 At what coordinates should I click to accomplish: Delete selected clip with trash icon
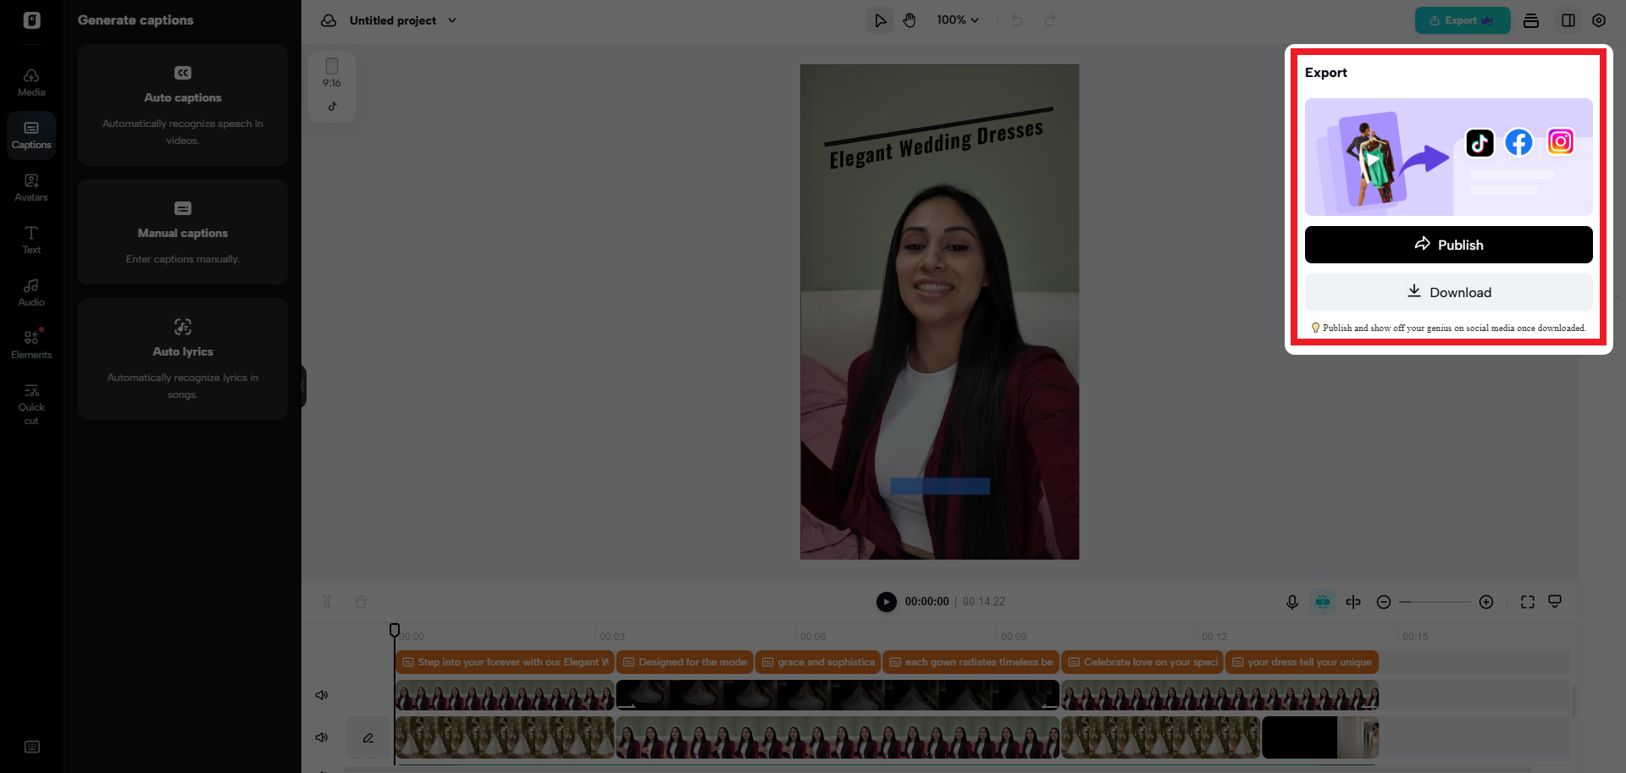click(360, 602)
